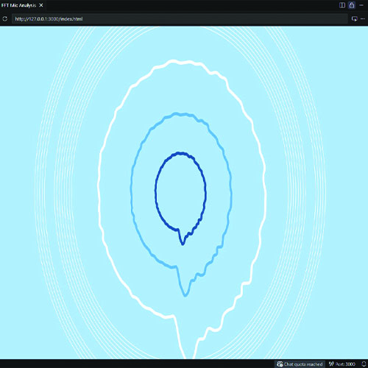The width and height of the screenshot is (368, 368).
Task: Split the editor to the side
Action: pyautogui.click(x=342, y=5)
